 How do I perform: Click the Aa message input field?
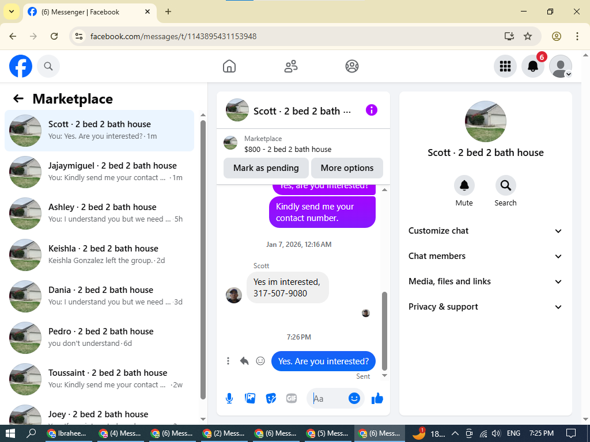pyautogui.click(x=327, y=398)
